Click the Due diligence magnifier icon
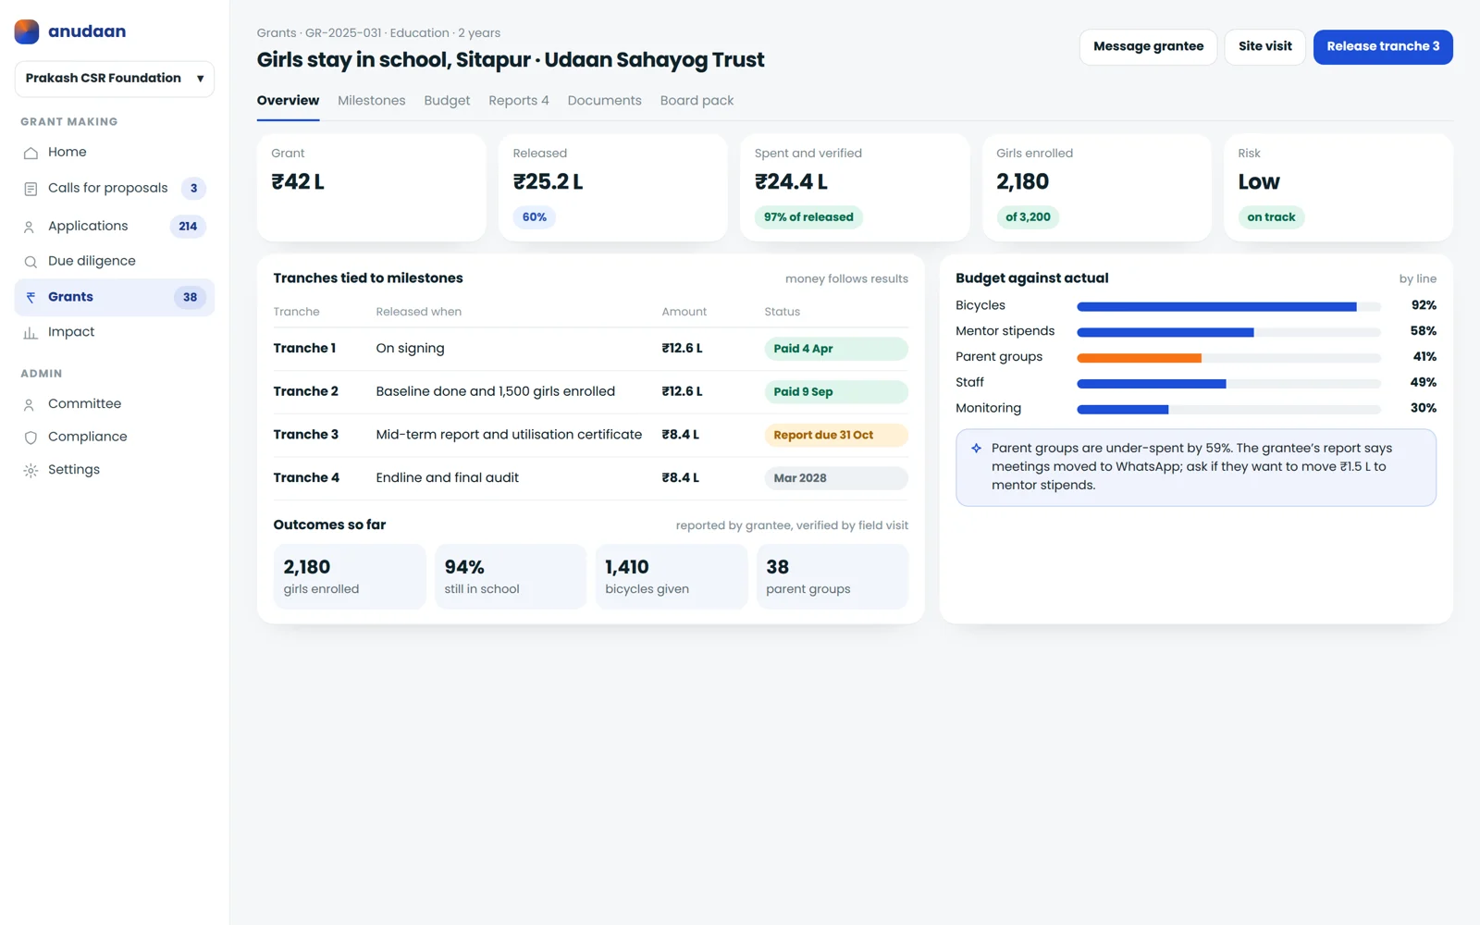 31,262
